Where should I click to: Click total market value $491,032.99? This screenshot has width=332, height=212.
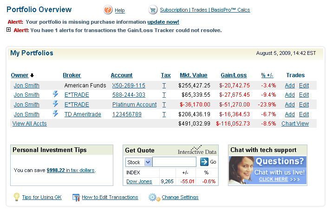tap(194, 124)
